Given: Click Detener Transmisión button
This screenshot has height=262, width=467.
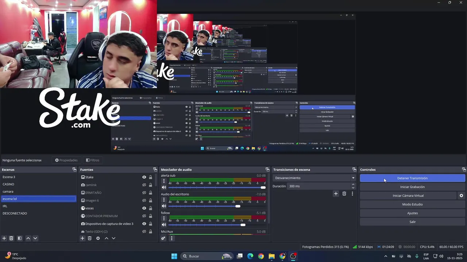Looking at the screenshot, I should [412, 178].
